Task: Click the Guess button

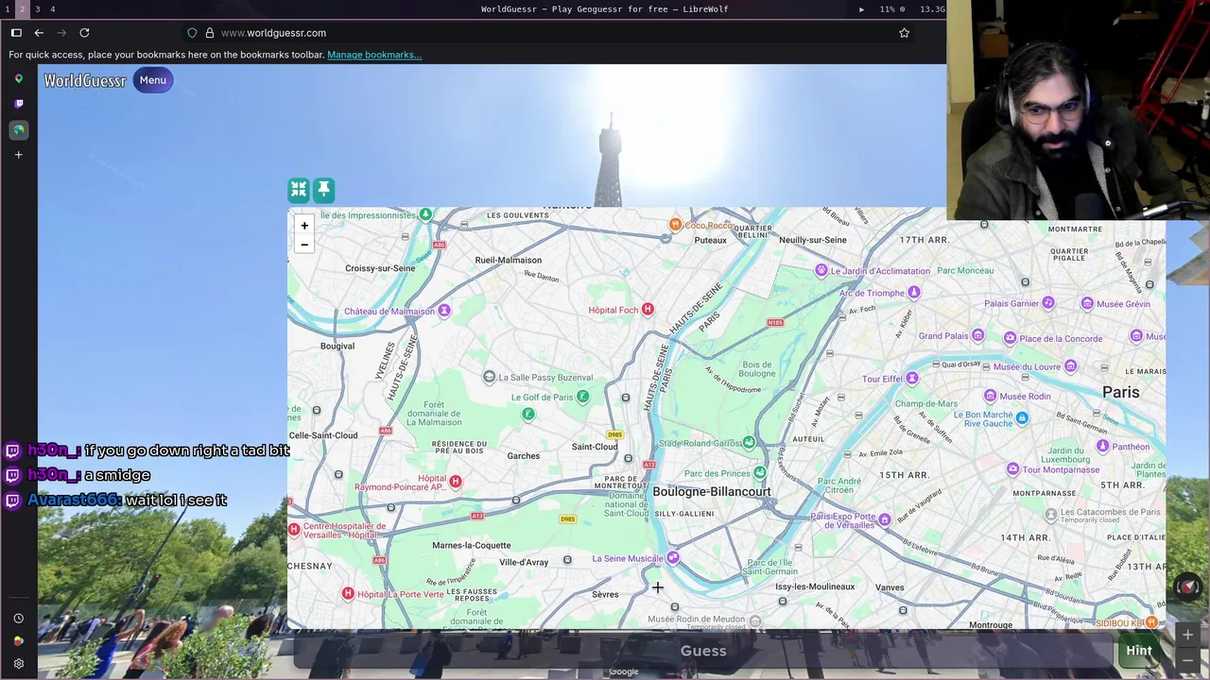Action: (x=703, y=651)
